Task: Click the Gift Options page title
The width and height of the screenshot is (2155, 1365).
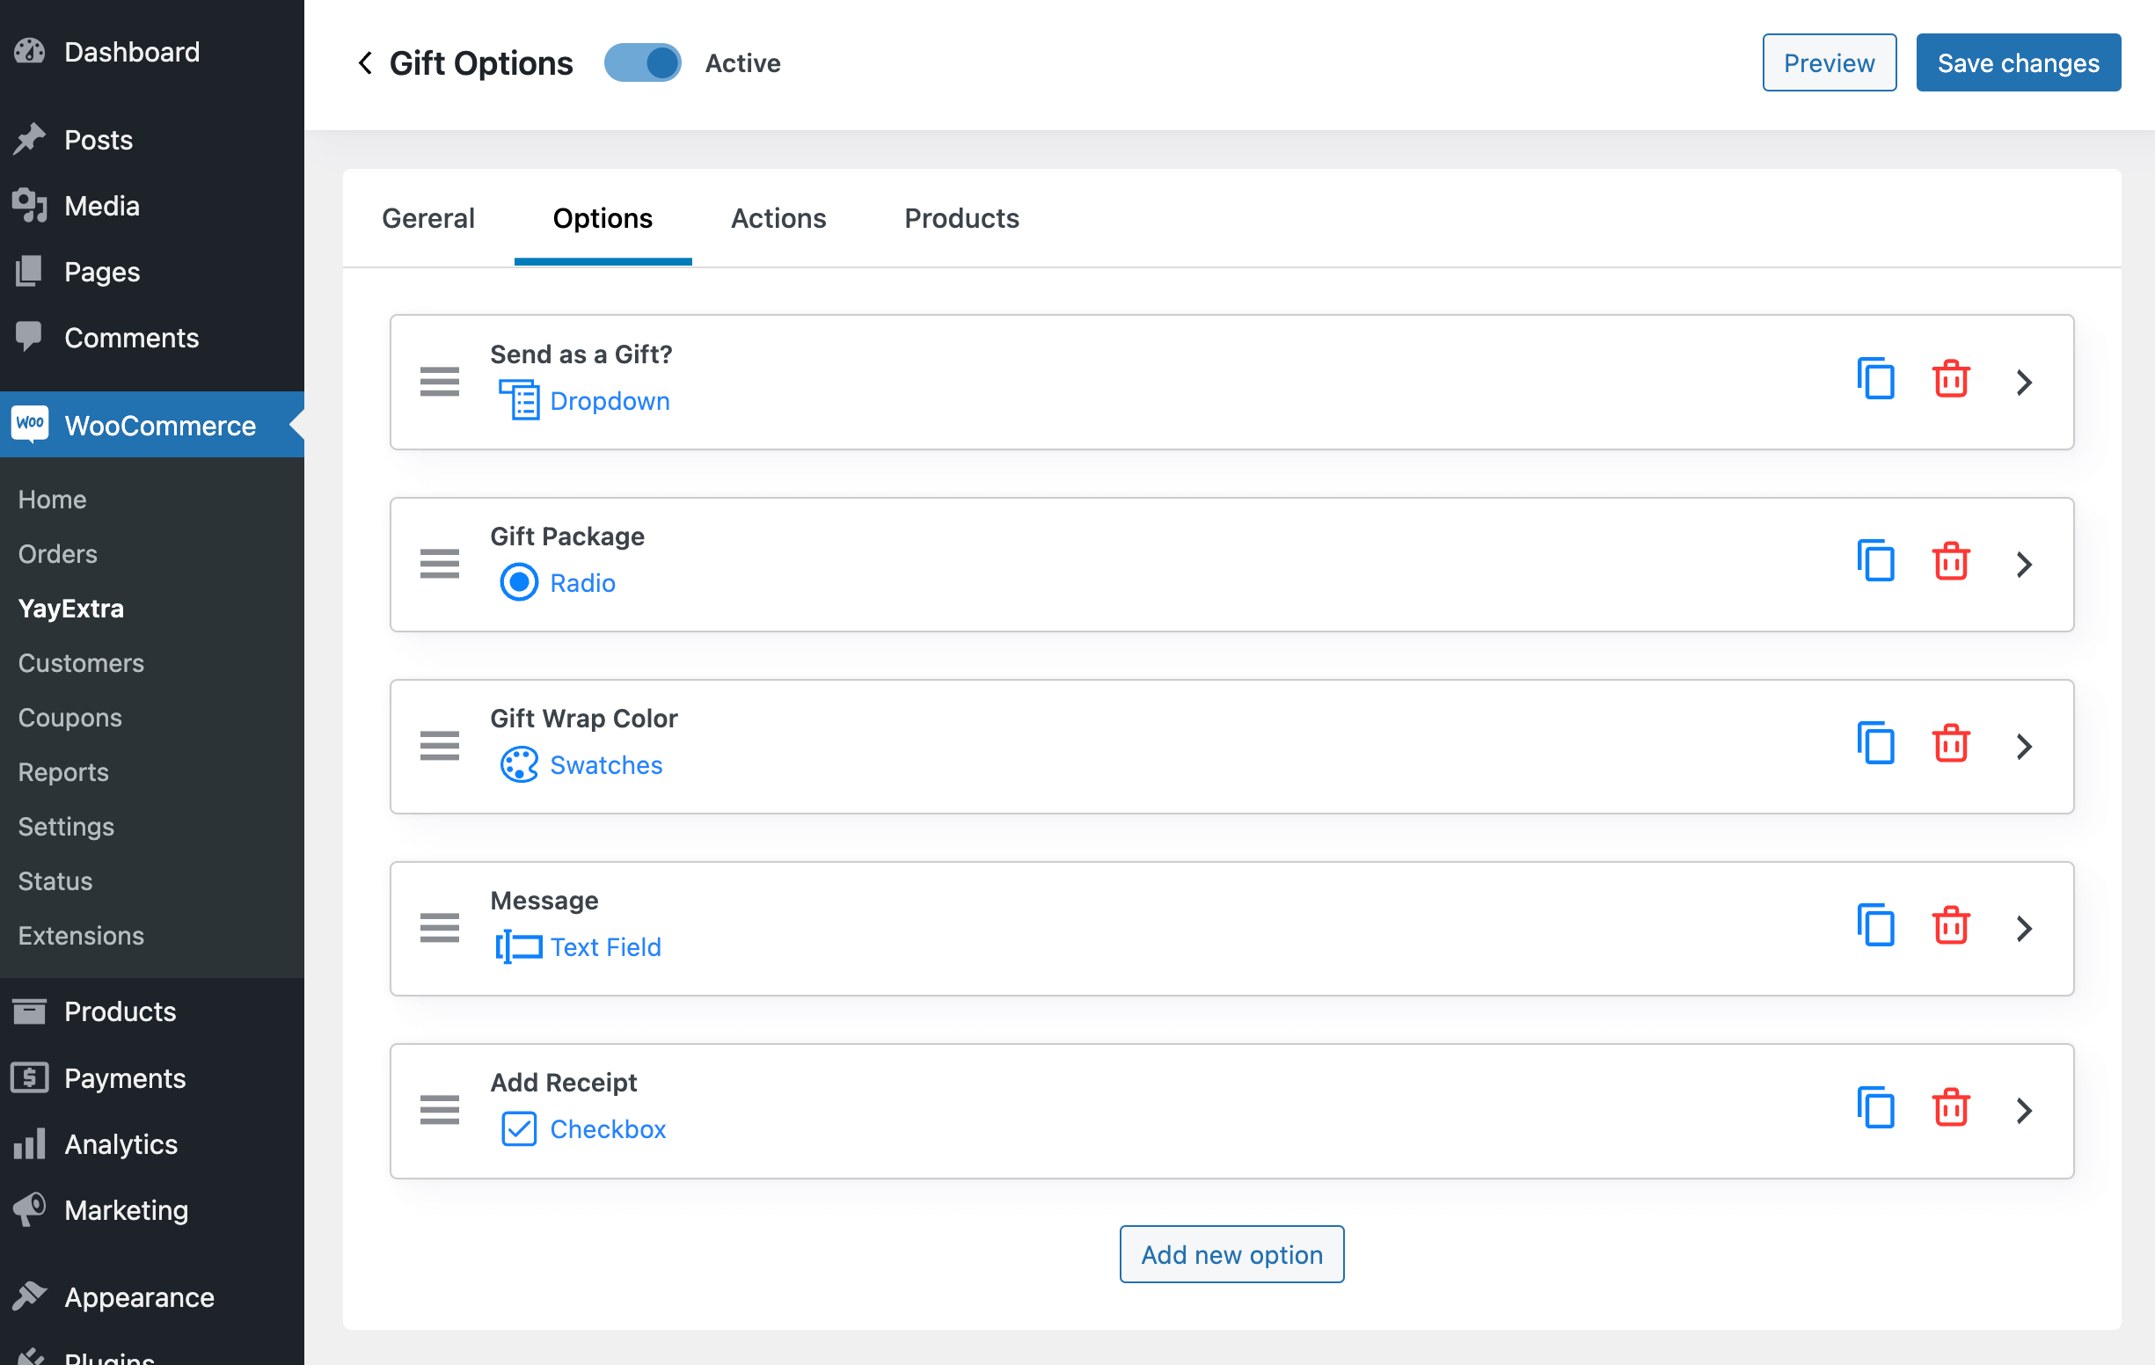Action: pyautogui.click(x=480, y=63)
